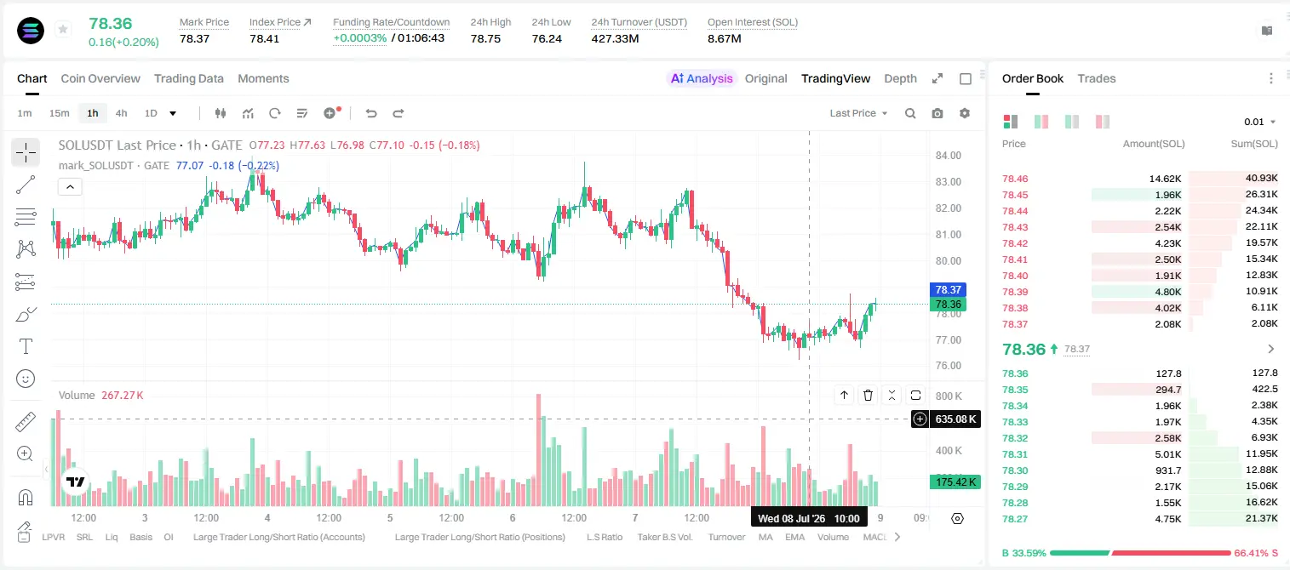The width and height of the screenshot is (1290, 570).
Task: Open the emoji sticker tool
Action: (26, 378)
